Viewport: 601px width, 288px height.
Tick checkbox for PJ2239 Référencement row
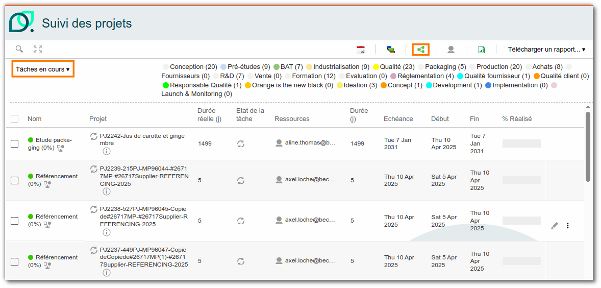point(15,180)
